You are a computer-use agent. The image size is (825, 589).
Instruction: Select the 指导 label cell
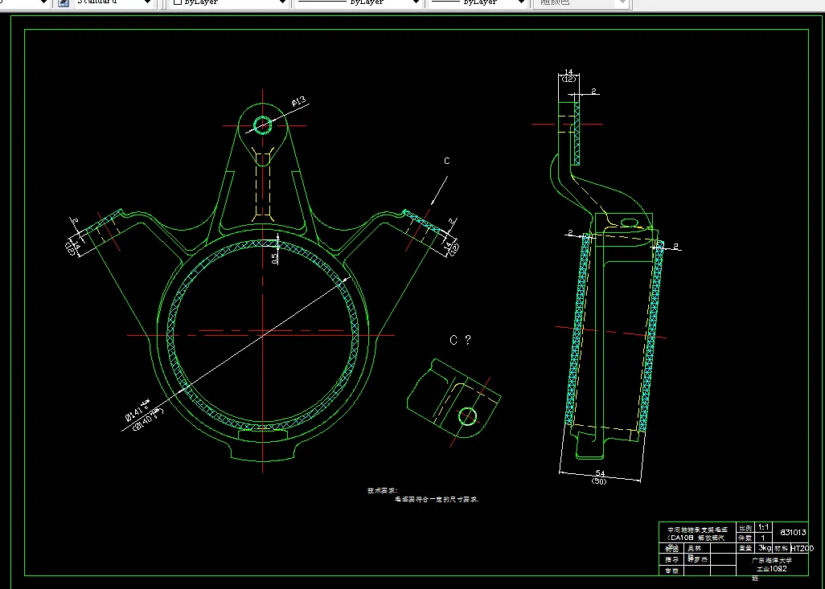tap(672, 559)
